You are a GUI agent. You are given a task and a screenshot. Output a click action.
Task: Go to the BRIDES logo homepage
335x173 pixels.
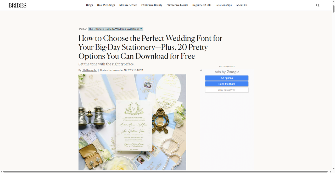tap(17, 5)
